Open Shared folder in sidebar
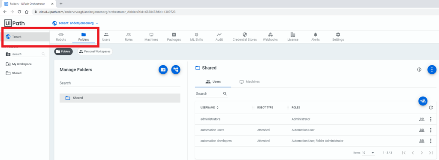This screenshot has height=160, width=439. pos(14,73)
